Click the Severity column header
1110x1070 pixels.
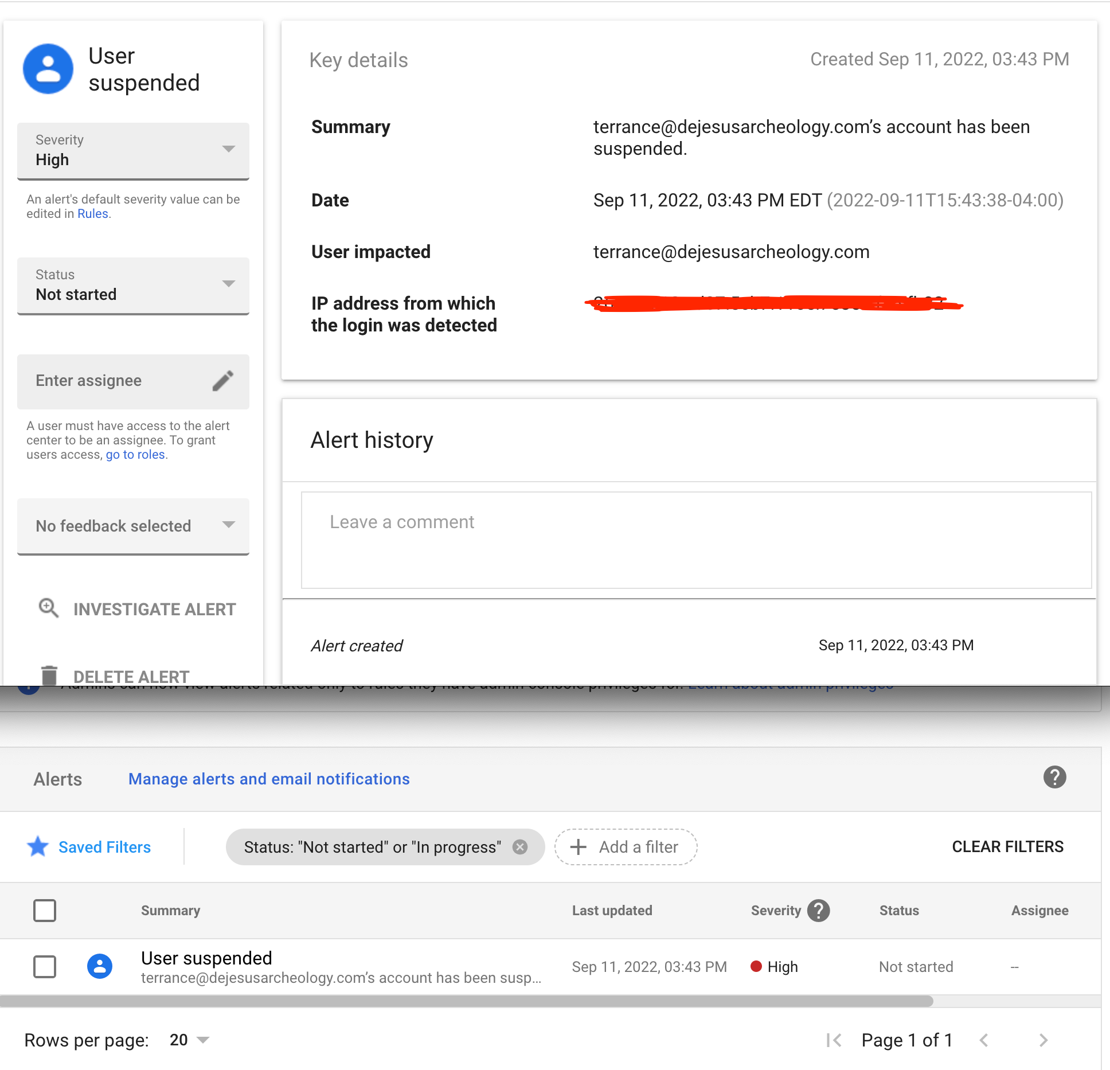click(x=776, y=911)
